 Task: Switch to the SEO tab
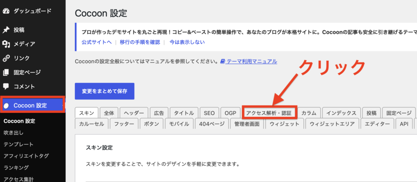coord(209,113)
